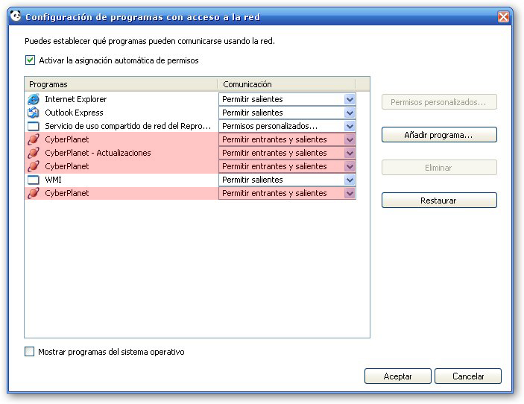Expand the Permisos personalizados dropdown for Servicio row
The image size is (524, 404).
tap(350, 126)
